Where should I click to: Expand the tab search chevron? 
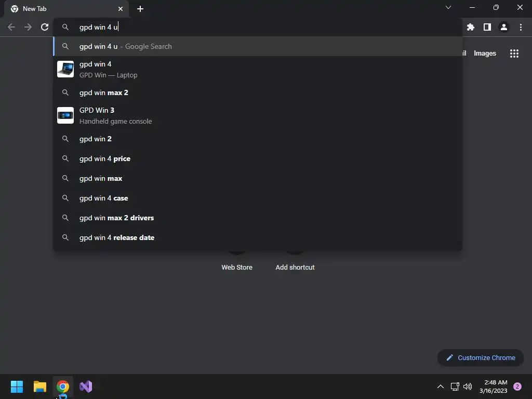(x=448, y=7)
